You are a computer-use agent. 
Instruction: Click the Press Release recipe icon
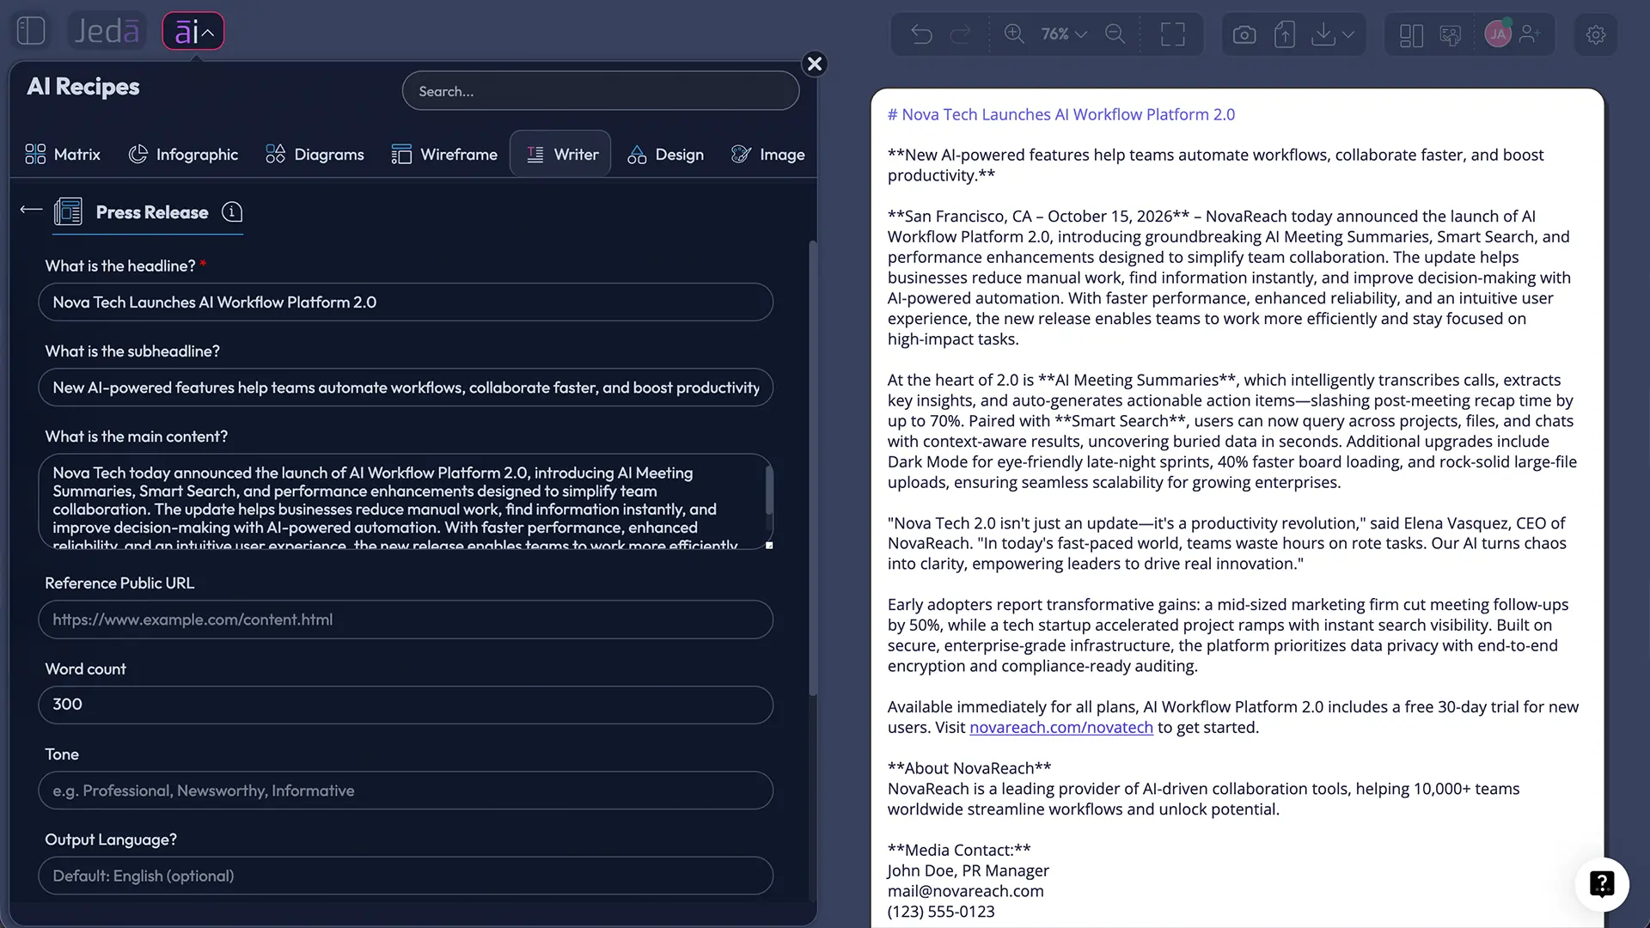coord(68,211)
